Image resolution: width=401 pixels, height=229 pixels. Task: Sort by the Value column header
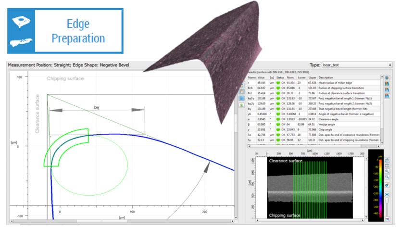tap(262, 77)
